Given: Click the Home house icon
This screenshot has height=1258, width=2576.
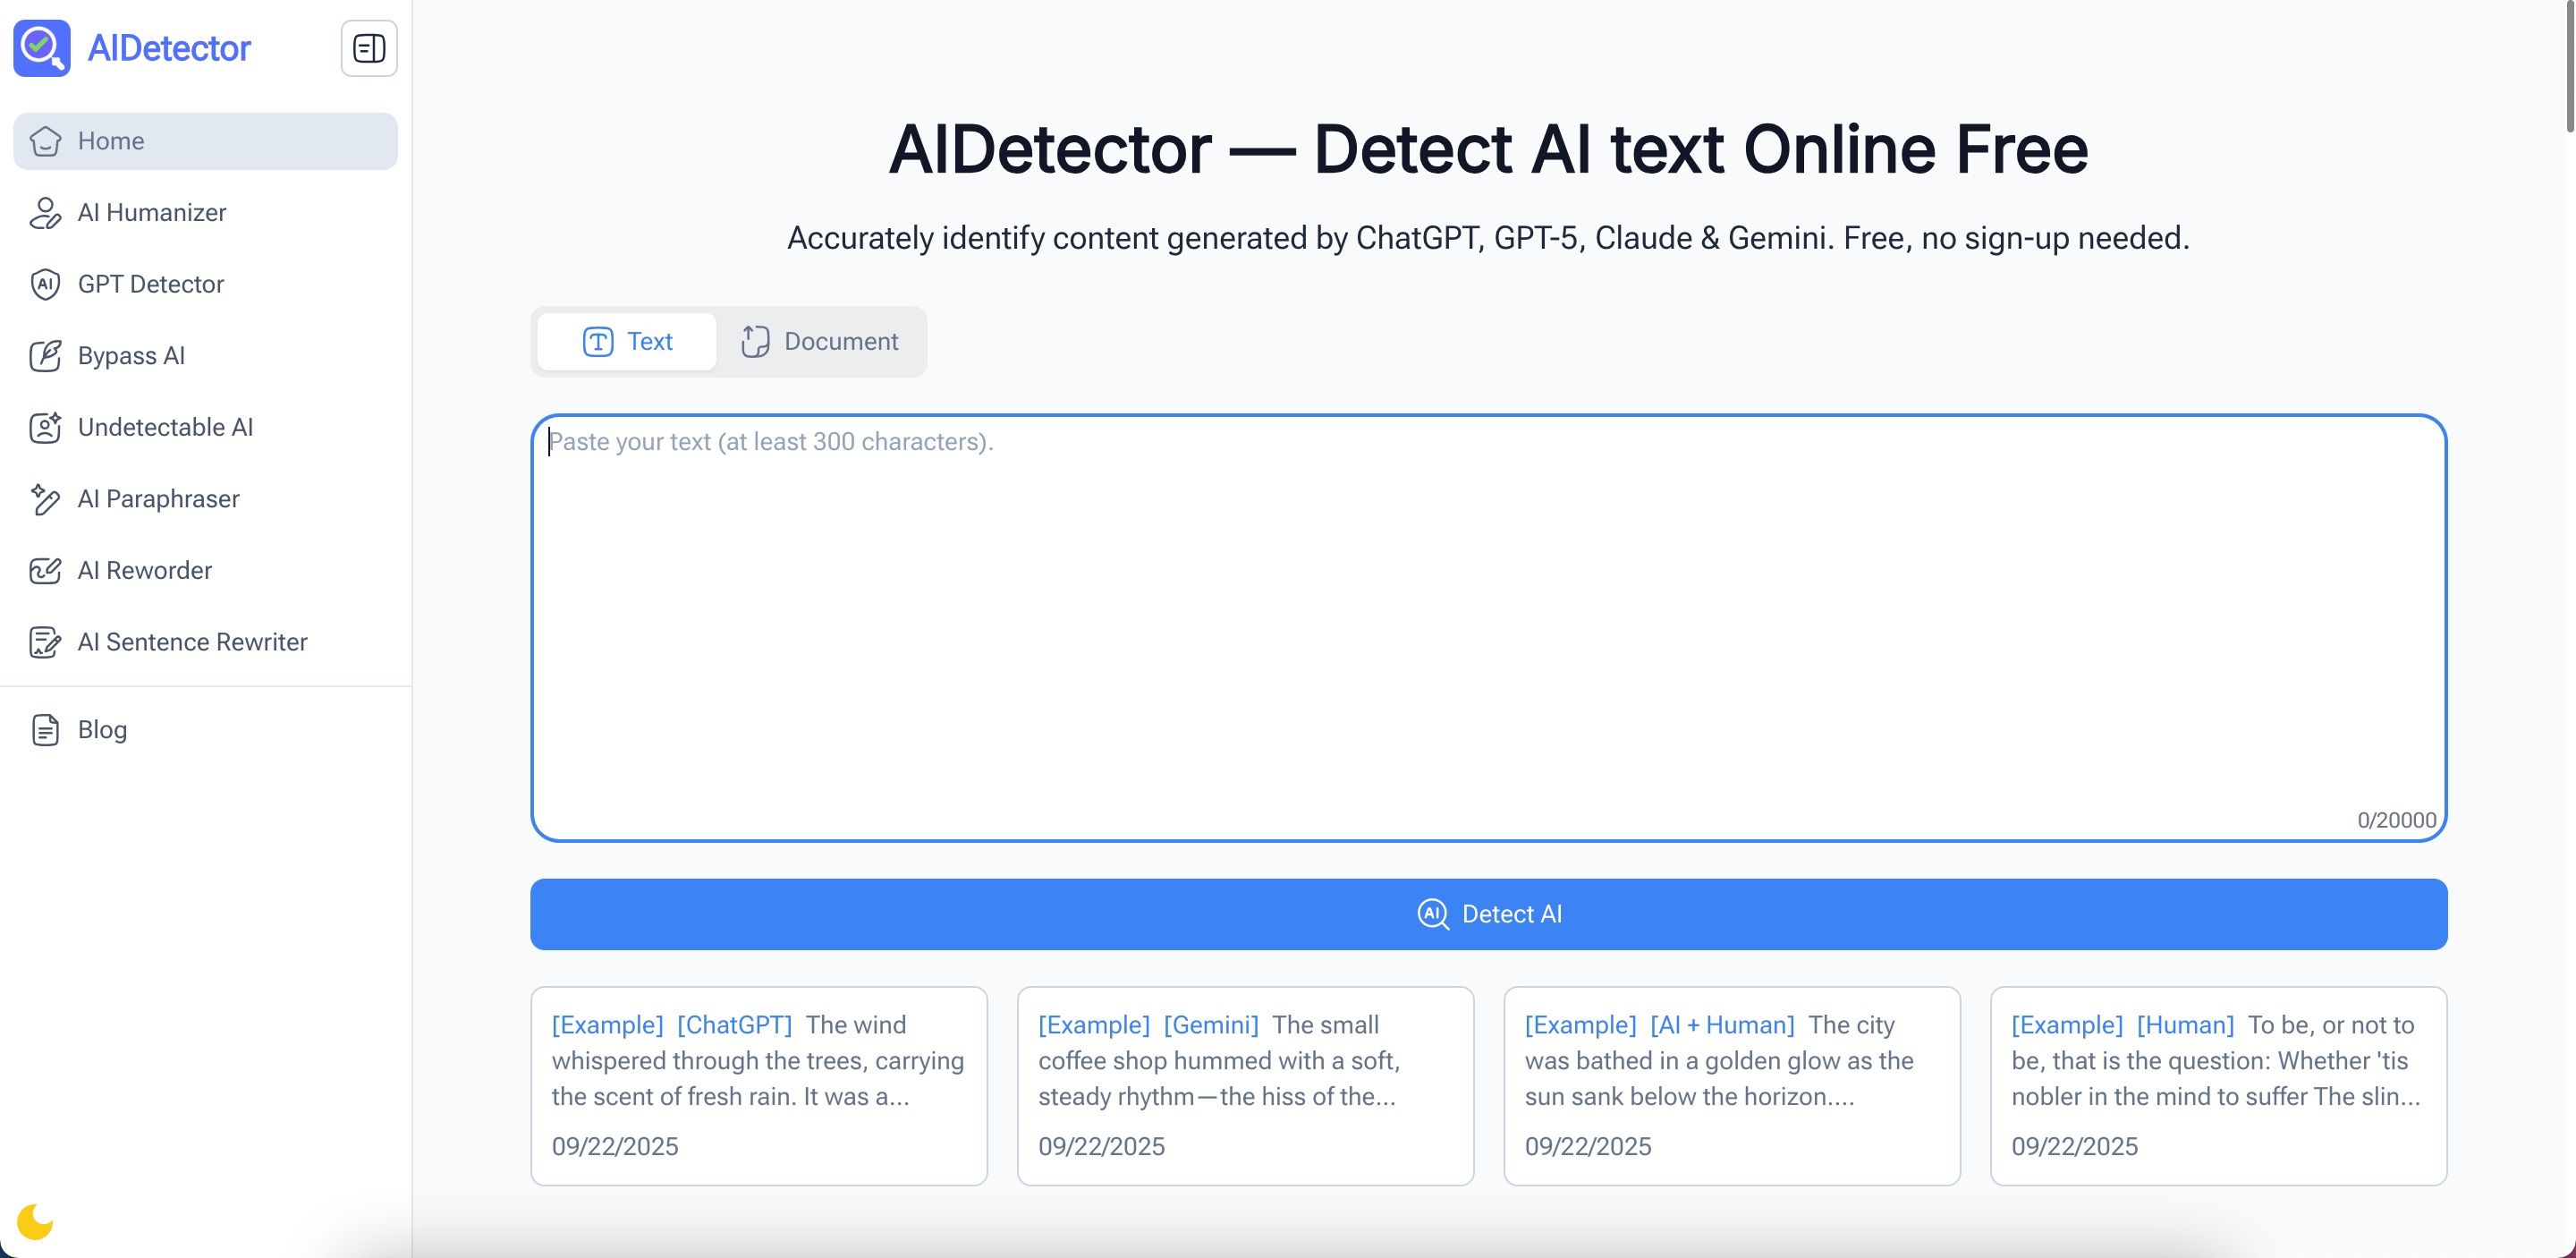Looking at the screenshot, I should tap(45, 141).
